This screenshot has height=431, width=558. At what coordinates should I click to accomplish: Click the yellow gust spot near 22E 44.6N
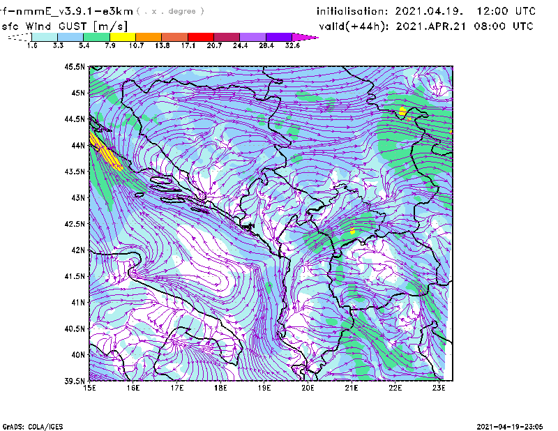[402, 111]
